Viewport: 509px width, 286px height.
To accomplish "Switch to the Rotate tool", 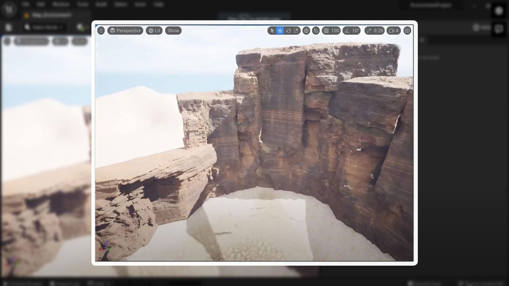I will coord(288,30).
